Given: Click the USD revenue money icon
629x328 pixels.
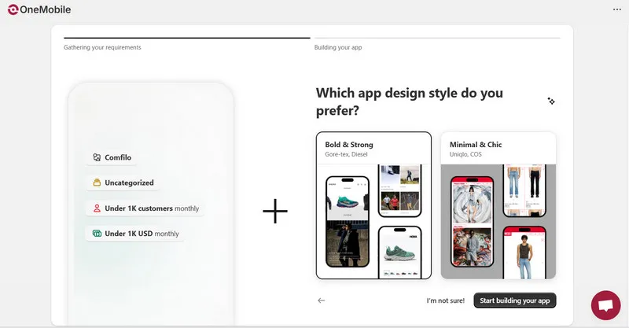Looking at the screenshot, I should [x=97, y=234].
